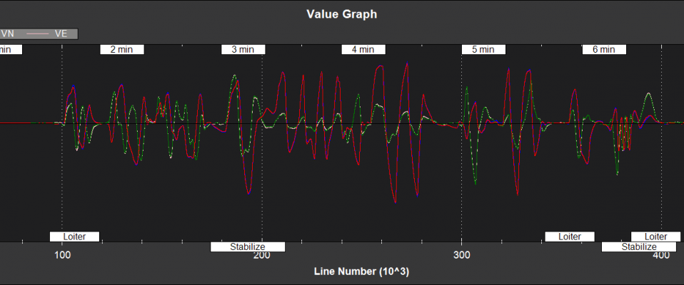Viewport: 684px width, 285px height.
Task: Jump to the 4 min marker
Action: click(363, 50)
